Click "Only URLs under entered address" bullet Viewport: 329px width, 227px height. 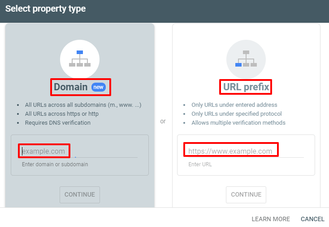(x=234, y=105)
